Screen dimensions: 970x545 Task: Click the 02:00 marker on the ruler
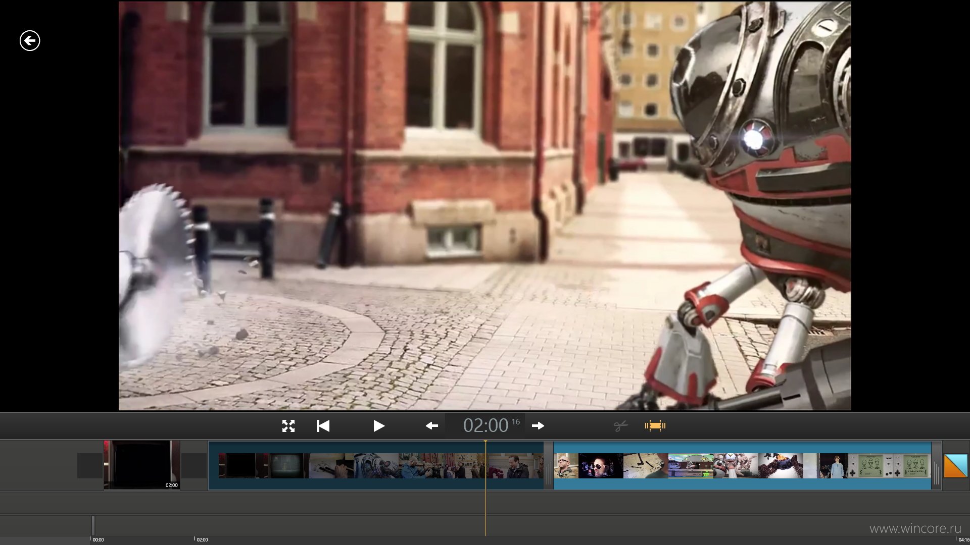point(202,539)
